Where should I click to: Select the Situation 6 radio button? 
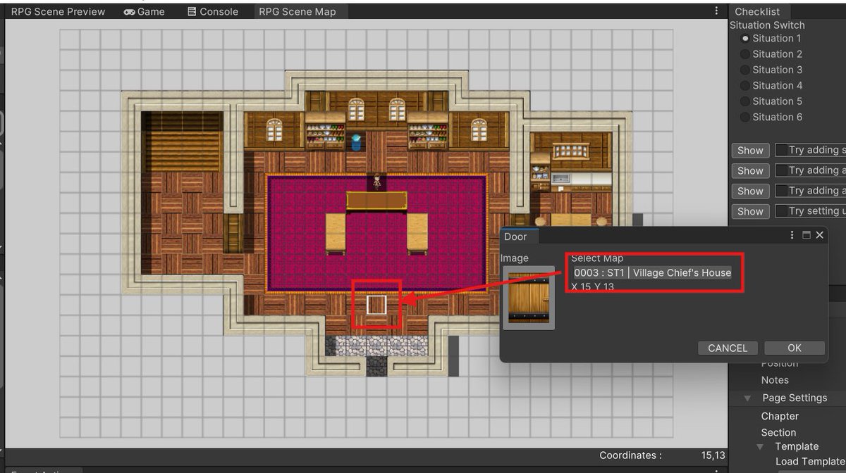(x=747, y=117)
